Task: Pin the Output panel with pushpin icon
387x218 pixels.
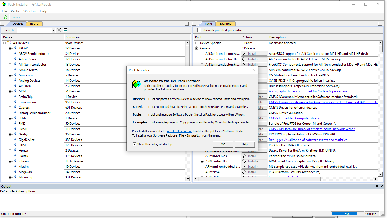Action: pos(377,187)
